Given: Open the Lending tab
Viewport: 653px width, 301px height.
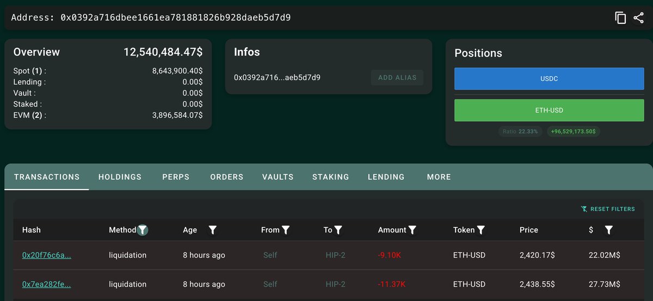Looking at the screenshot, I should (x=386, y=177).
